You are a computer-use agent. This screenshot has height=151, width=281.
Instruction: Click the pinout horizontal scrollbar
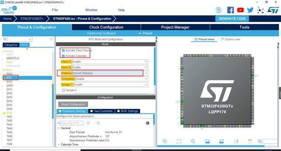pos(211,146)
